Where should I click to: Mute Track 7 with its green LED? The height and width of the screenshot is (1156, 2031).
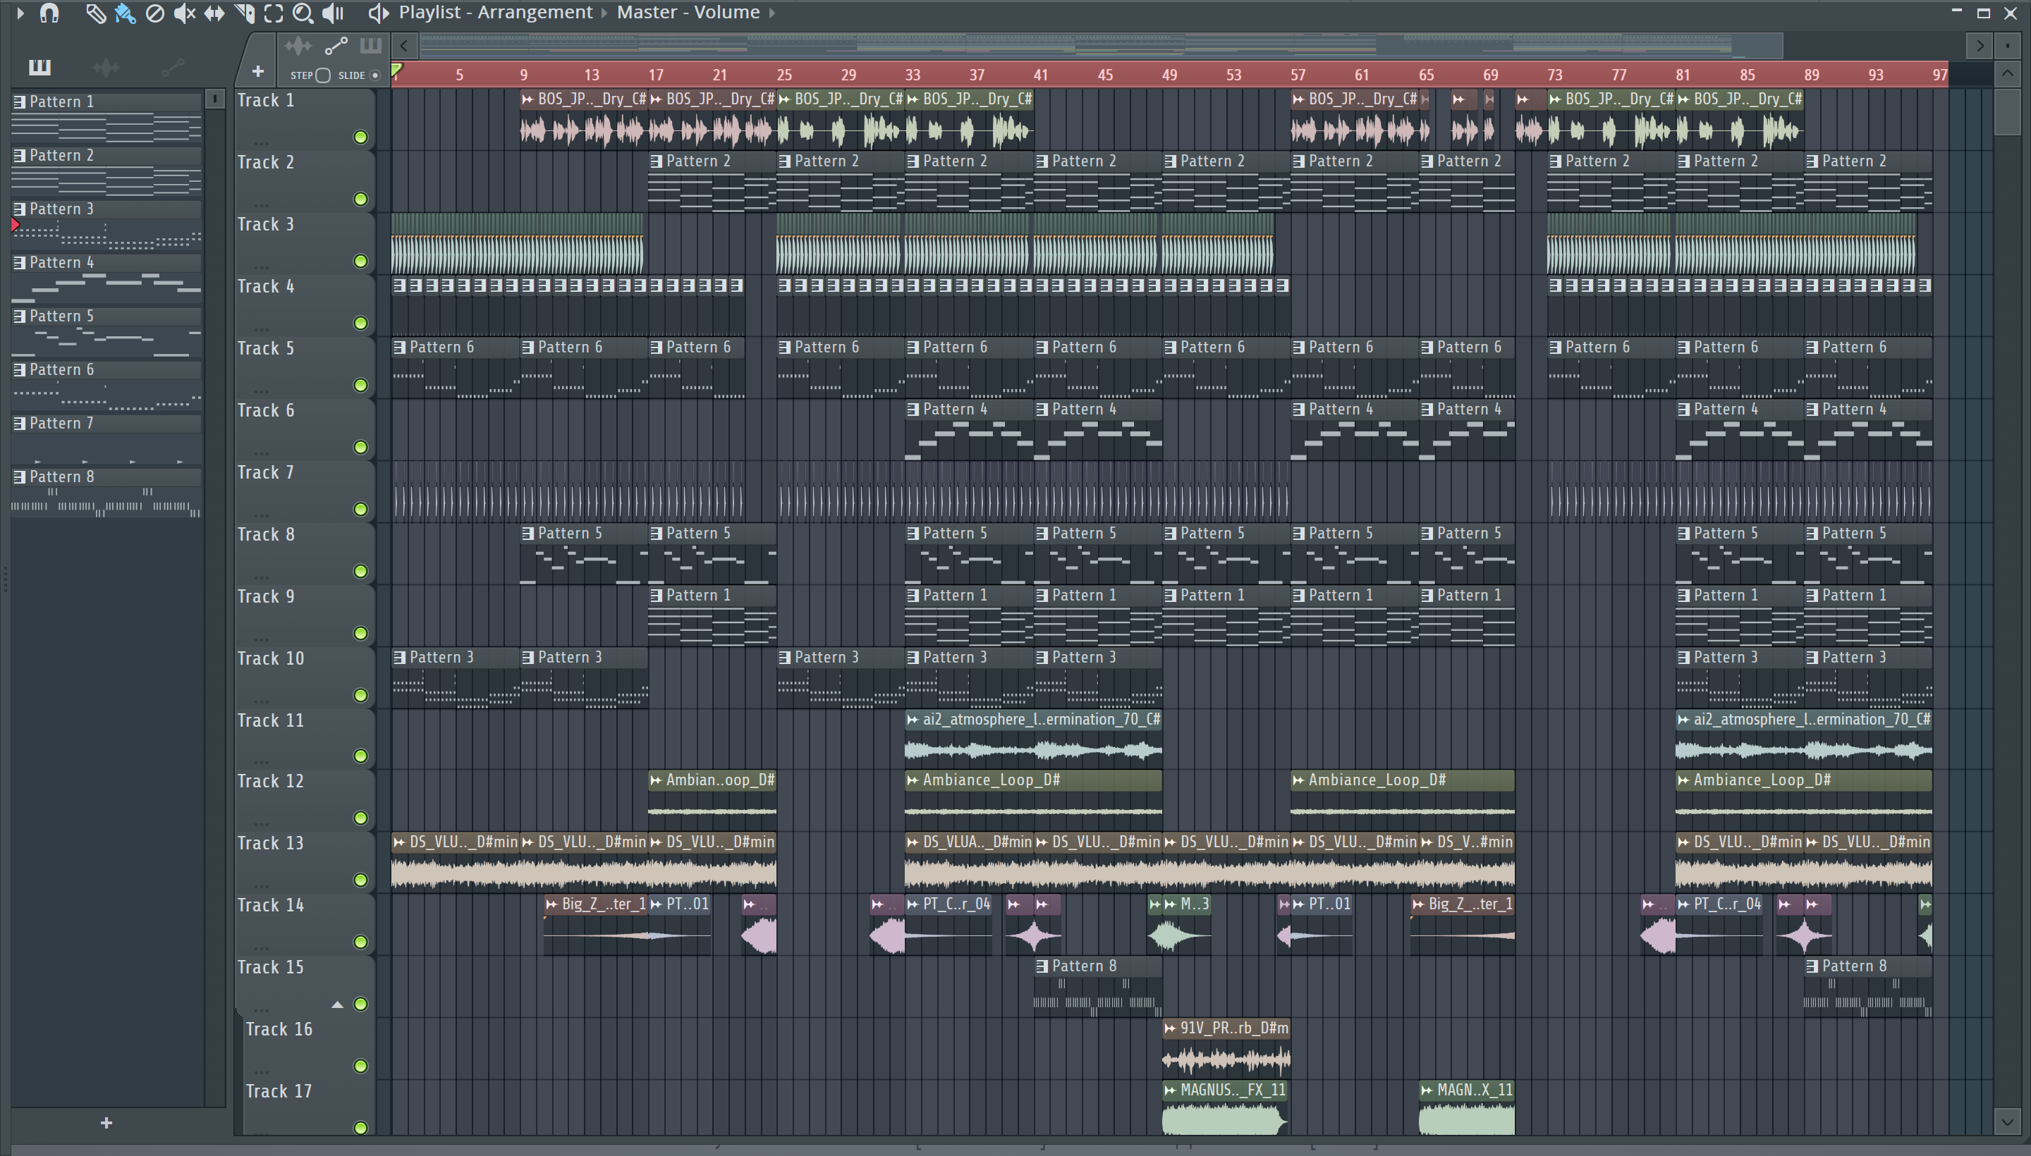[x=360, y=509]
